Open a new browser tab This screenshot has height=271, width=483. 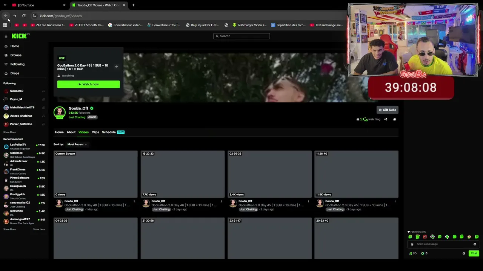click(x=133, y=5)
